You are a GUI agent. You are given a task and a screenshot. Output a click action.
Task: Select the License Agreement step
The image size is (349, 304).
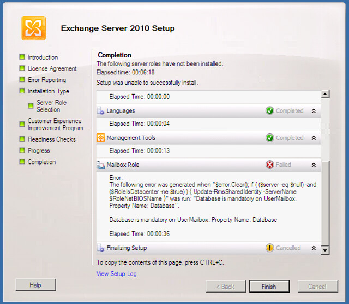[x=52, y=68]
